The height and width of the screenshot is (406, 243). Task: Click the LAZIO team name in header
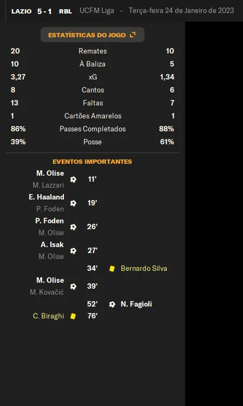pyautogui.click(x=22, y=11)
